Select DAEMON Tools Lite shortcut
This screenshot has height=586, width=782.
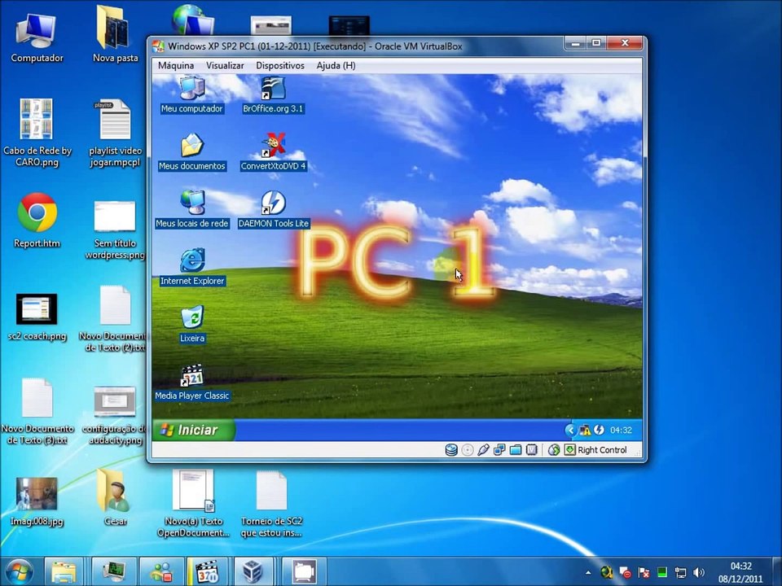pyautogui.click(x=273, y=209)
